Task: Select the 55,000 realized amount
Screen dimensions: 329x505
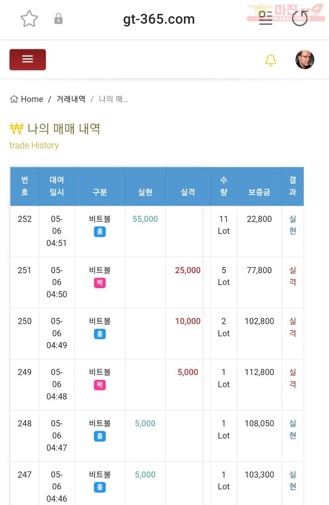Action: click(x=145, y=219)
